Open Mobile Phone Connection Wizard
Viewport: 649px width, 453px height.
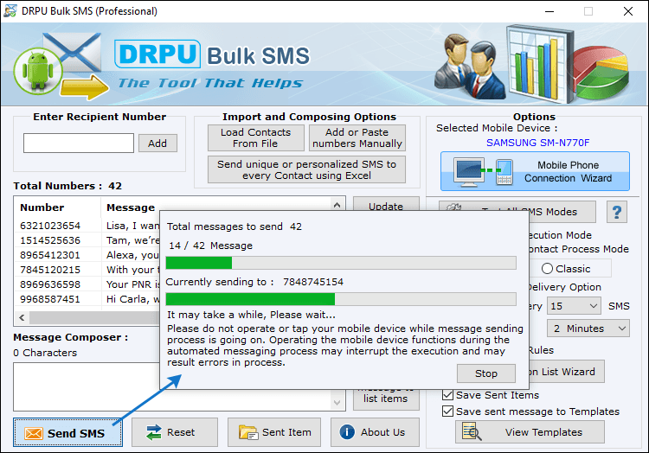coord(535,171)
